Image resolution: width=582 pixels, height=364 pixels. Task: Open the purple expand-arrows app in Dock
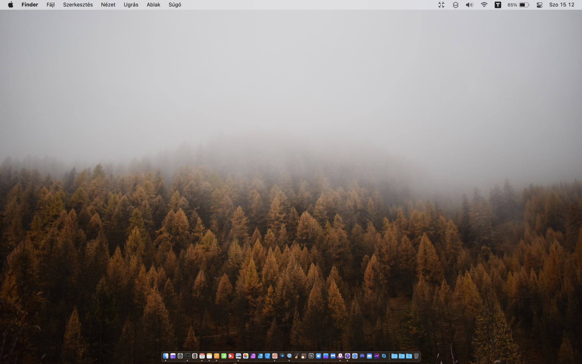point(326,356)
